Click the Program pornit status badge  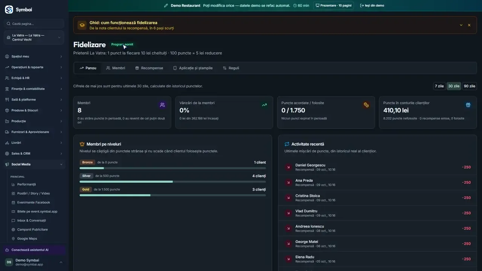click(x=122, y=44)
